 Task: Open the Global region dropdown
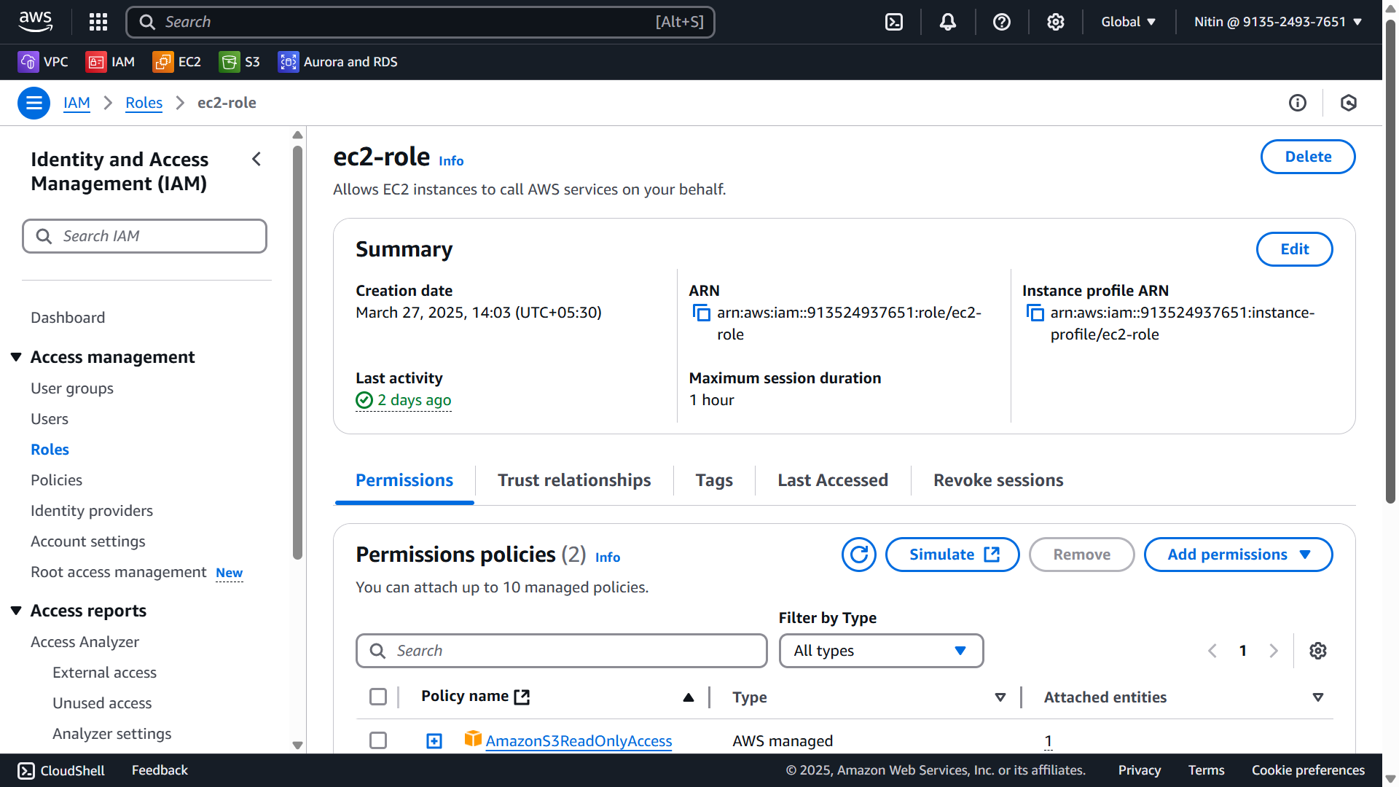1129,22
